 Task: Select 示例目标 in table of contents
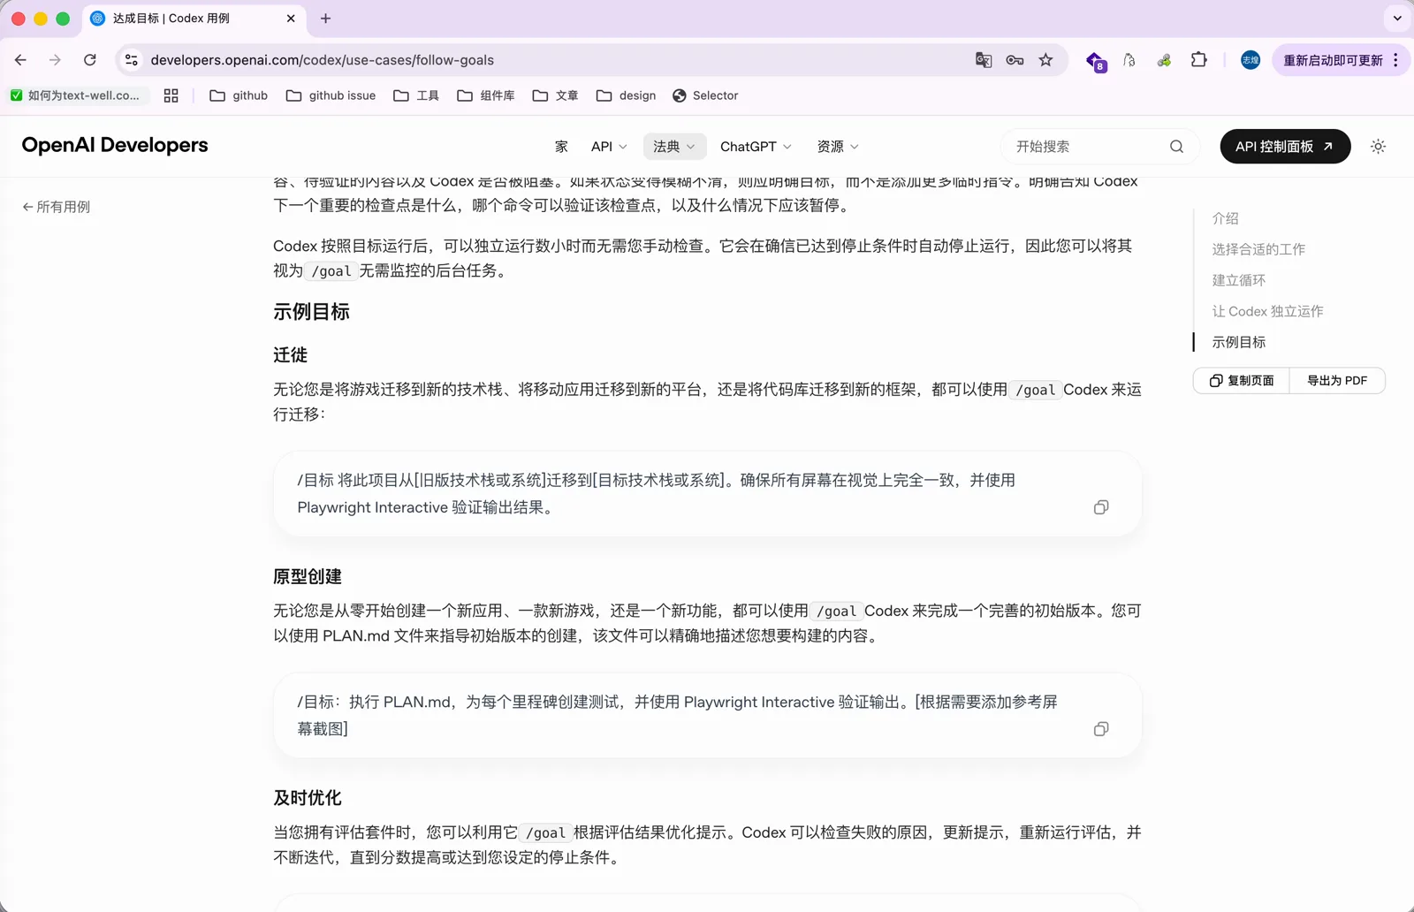click(x=1238, y=342)
